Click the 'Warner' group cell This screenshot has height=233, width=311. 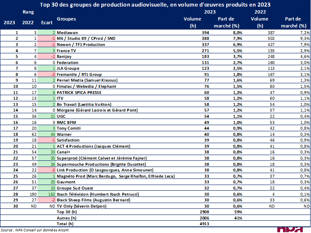tap(64, 134)
